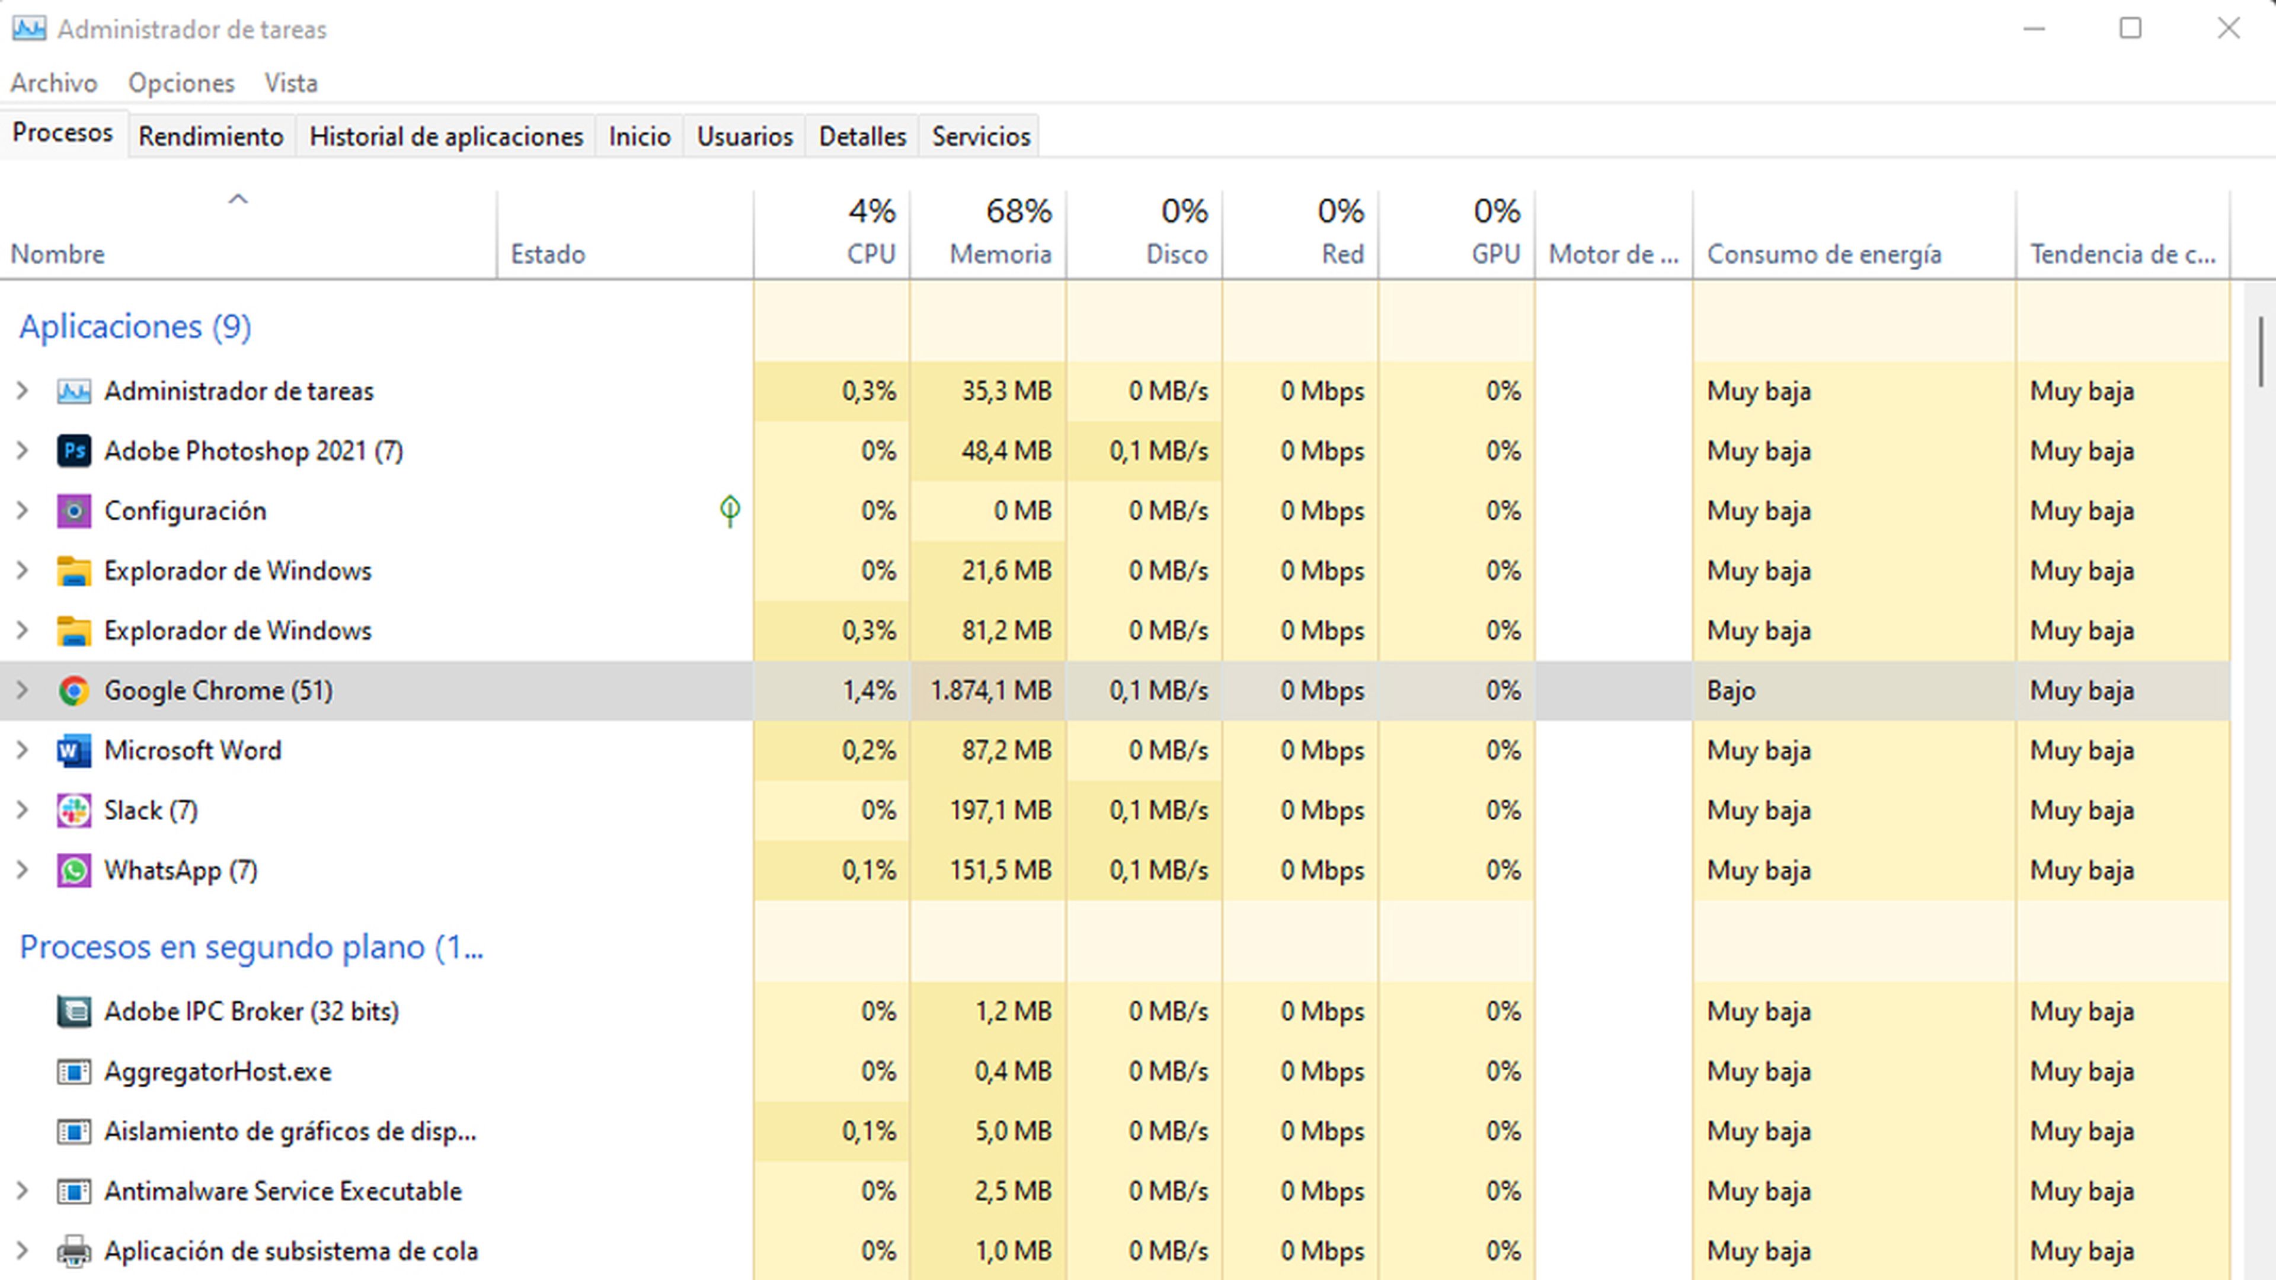
Task: Sort processes by Disco column
Action: pos(1144,234)
